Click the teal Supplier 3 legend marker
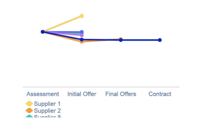 [29, 116]
